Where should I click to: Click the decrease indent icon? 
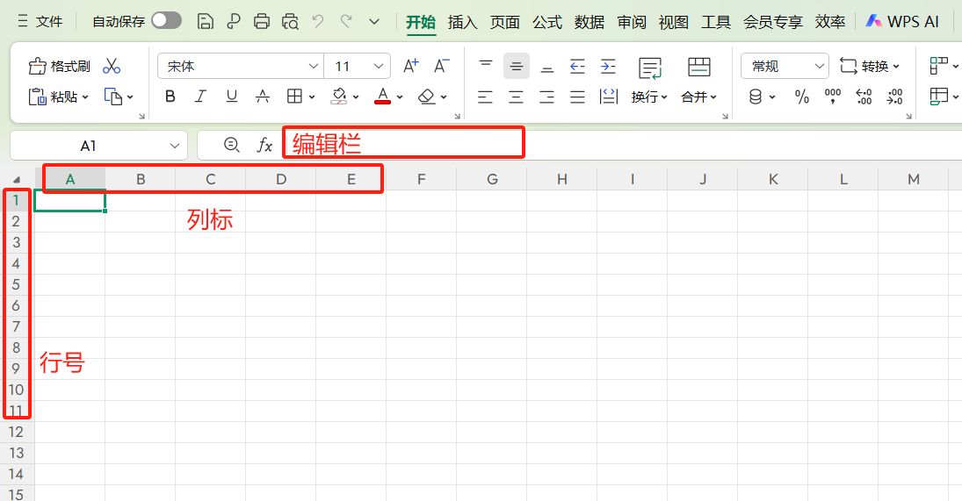[x=577, y=66]
